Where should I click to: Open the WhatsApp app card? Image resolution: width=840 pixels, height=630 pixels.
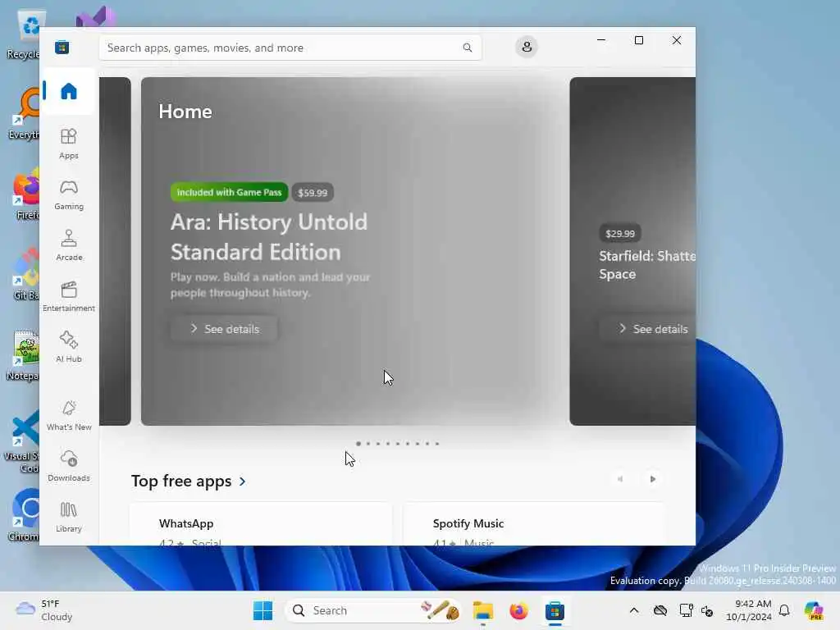tap(261, 524)
